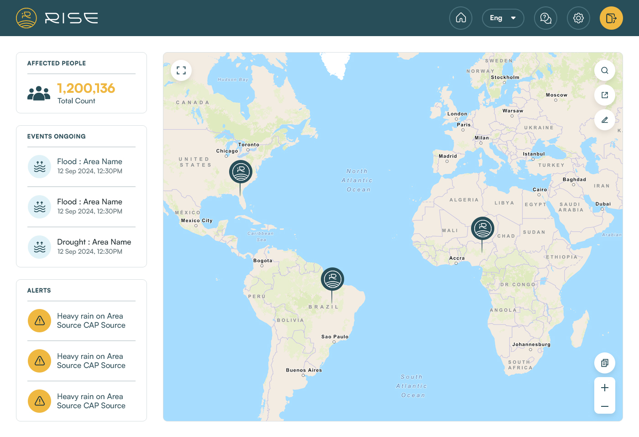The image size is (639, 437).
Task: Open the help chat icon
Action: [545, 18]
